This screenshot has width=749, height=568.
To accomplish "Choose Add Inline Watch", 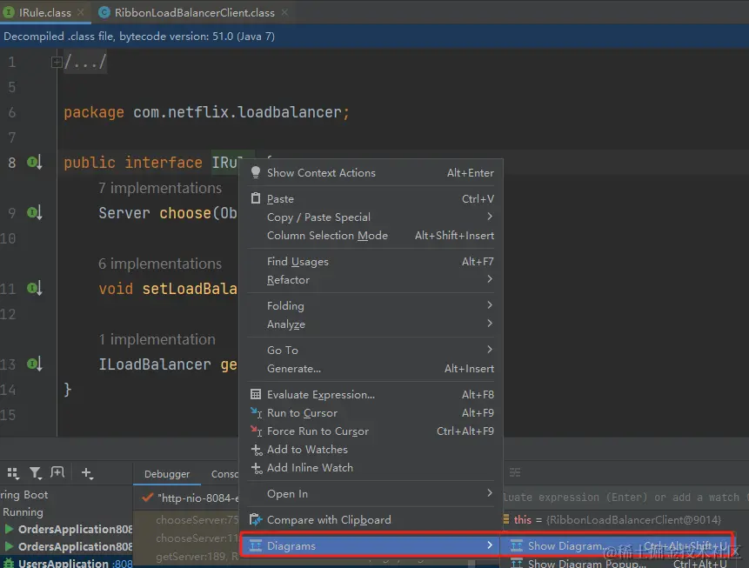I will coord(371,468).
